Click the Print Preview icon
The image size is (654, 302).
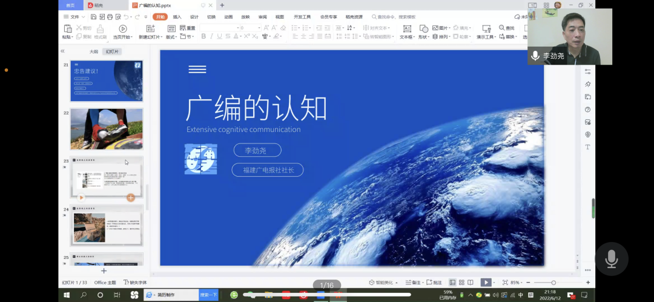[x=118, y=17]
